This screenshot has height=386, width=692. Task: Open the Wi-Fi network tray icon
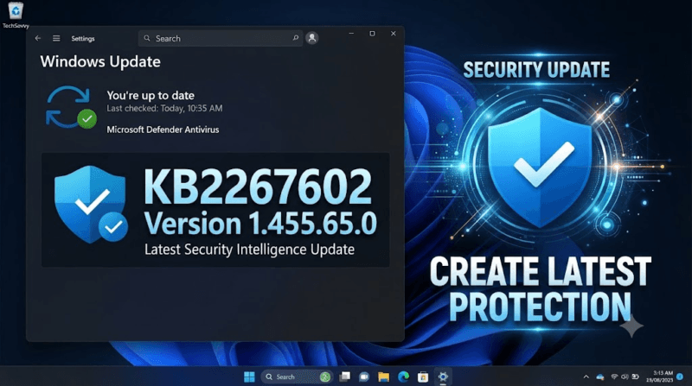tap(614, 377)
